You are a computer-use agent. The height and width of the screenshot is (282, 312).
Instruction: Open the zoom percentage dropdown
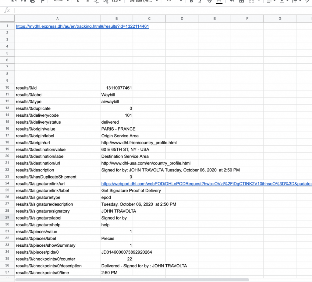(x=61, y=1)
